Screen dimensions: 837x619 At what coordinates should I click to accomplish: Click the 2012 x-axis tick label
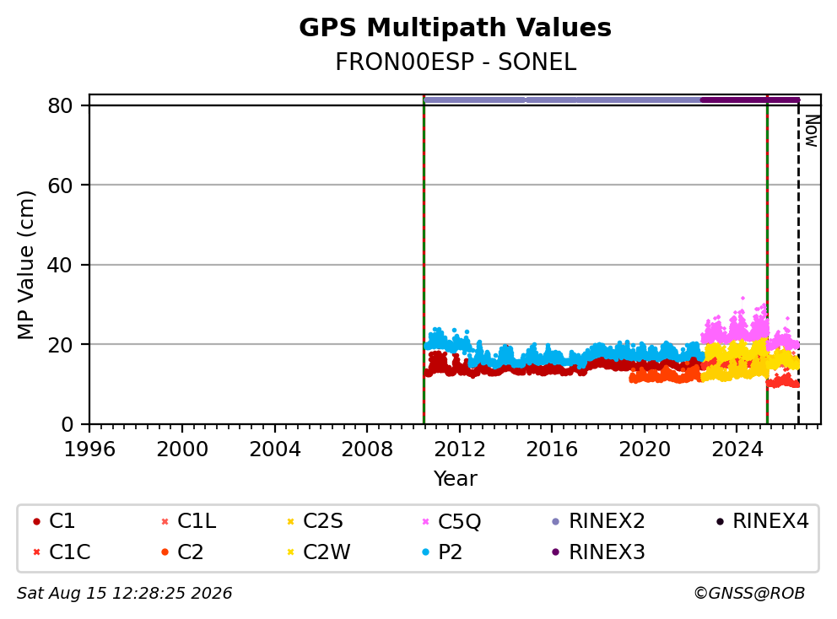click(x=460, y=449)
